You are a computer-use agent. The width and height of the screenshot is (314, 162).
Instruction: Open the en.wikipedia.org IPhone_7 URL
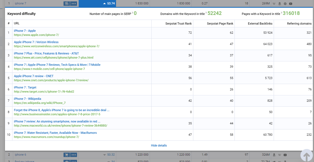click(x=40, y=103)
